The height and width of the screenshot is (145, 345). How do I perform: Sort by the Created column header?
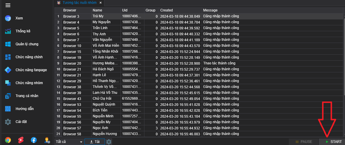[180, 10]
